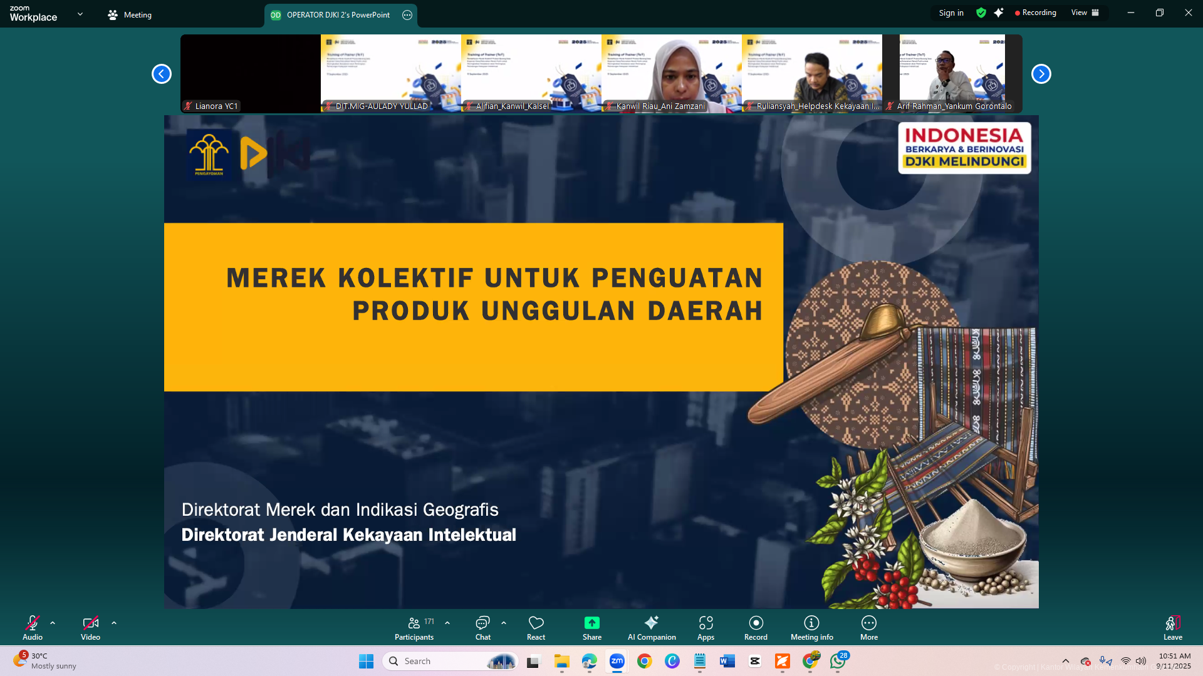Open the View menu

point(1085,13)
